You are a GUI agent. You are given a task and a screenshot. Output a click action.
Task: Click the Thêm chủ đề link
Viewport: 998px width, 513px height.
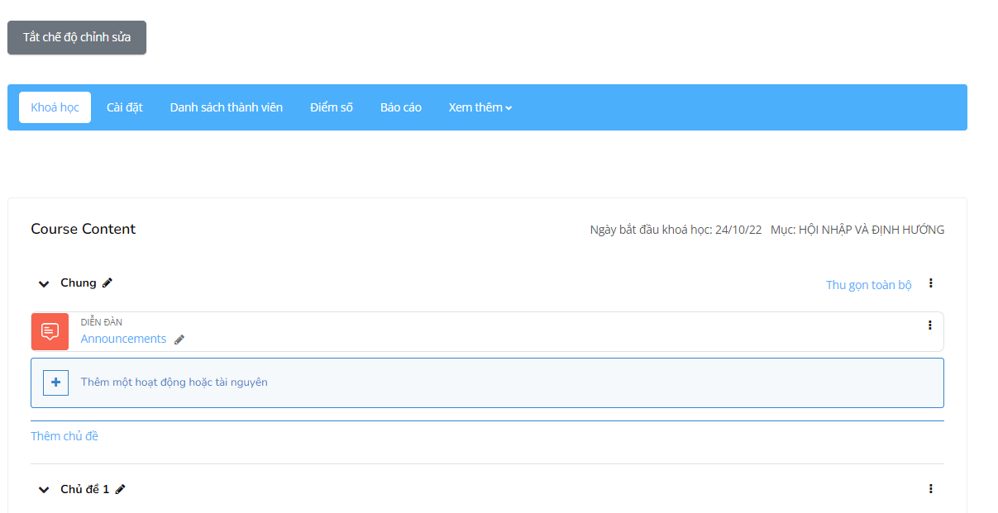point(64,436)
